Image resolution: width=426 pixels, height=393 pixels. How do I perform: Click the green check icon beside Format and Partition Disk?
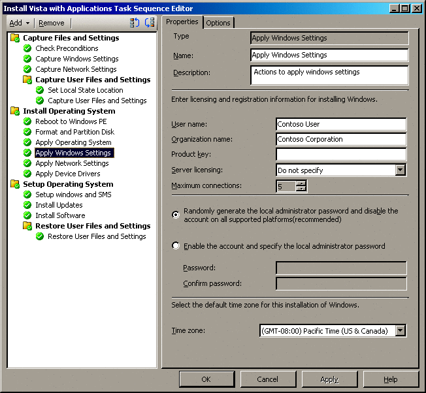pos(27,132)
